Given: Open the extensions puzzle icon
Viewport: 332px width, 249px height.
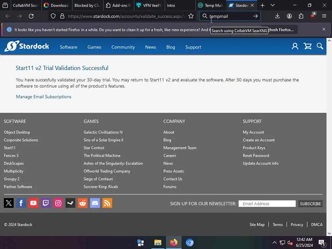Looking at the screenshot, I should coord(301,16).
